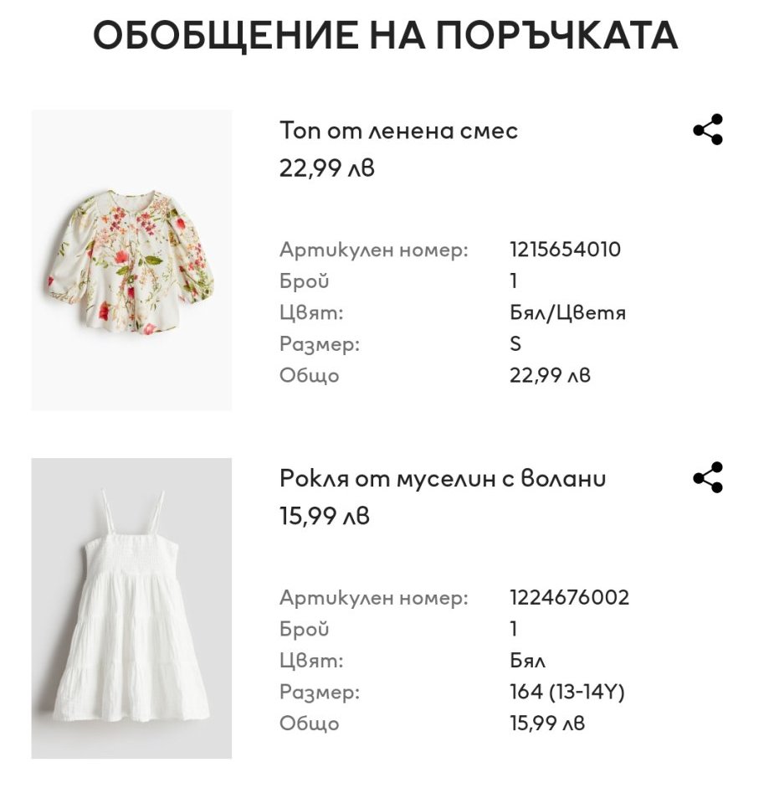769x788 pixels.
Task: Share the linen blend top item
Action: pos(707,130)
